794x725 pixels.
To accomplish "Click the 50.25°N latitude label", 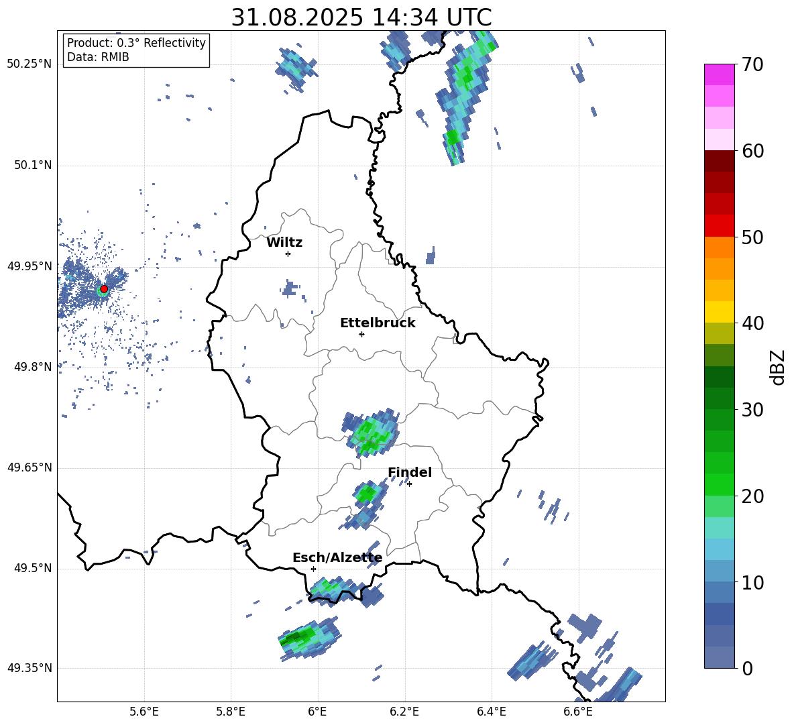I will (30, 64).
